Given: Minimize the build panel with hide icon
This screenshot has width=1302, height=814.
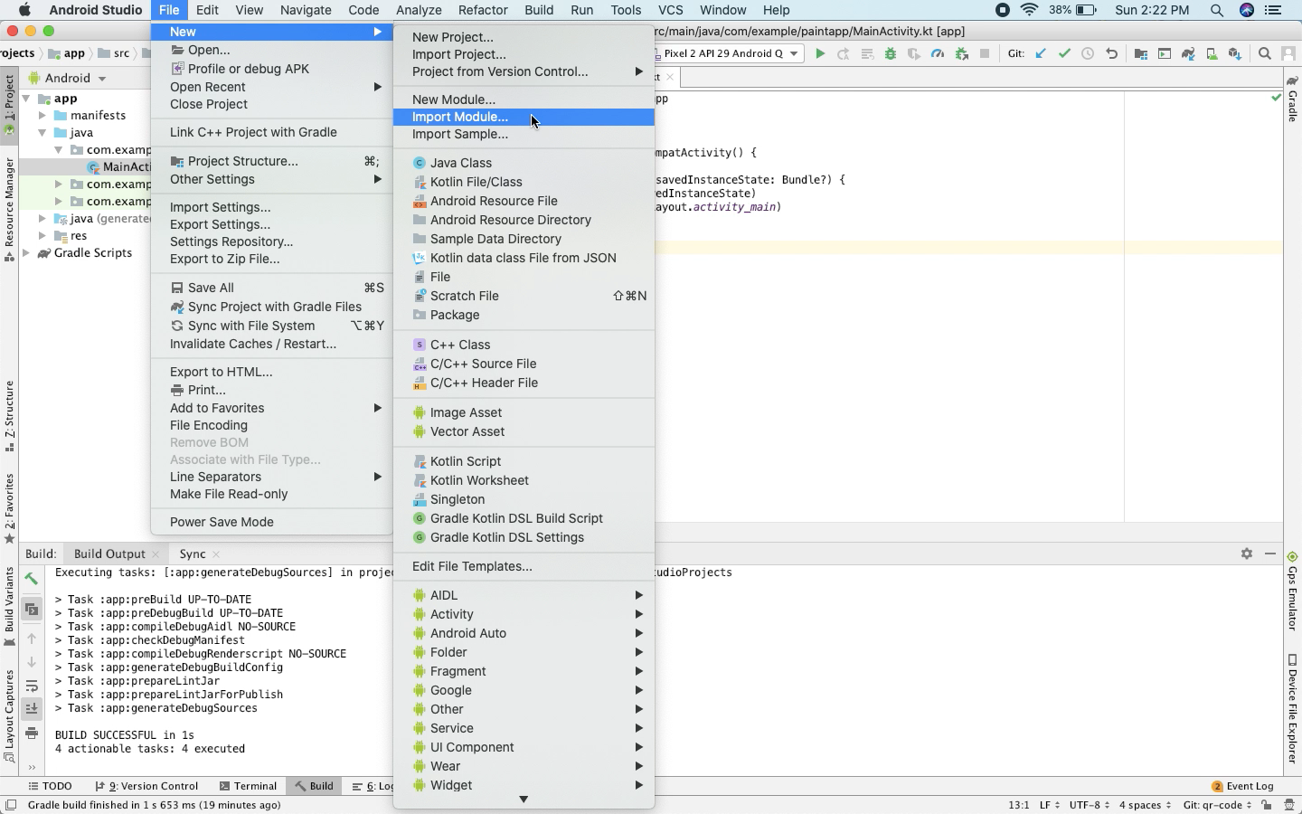Looking at the screenshot, I should [x=1270, y=554].
